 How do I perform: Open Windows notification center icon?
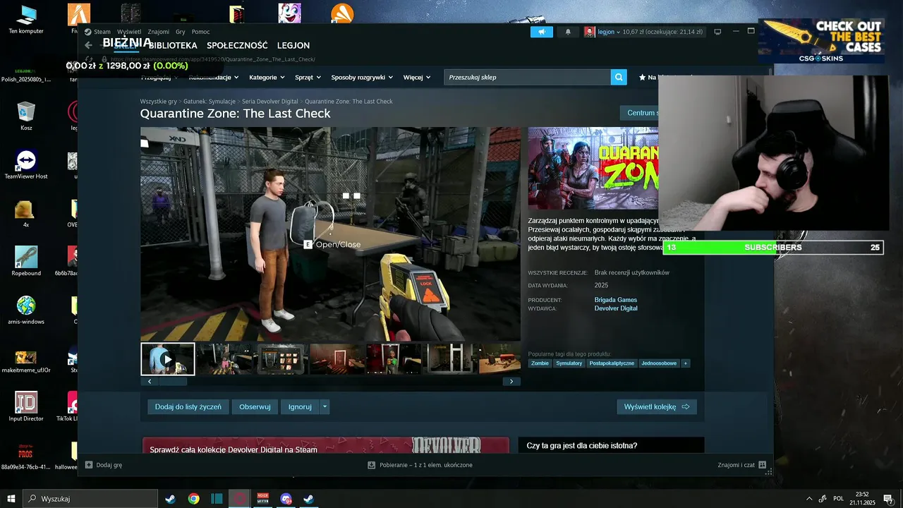[x=888, y=499]
